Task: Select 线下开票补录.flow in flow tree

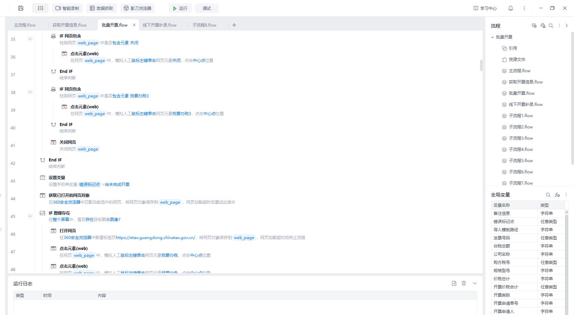Action: 526,105
